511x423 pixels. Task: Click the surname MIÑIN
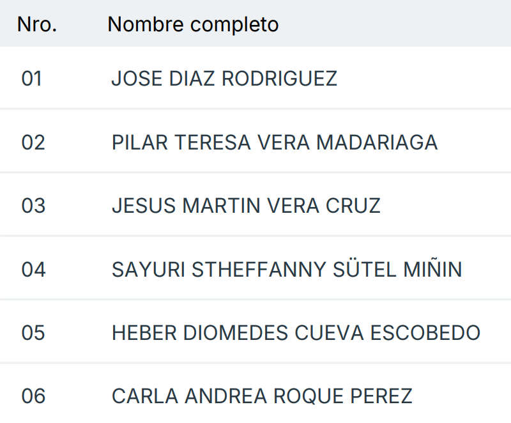[432, 270]
